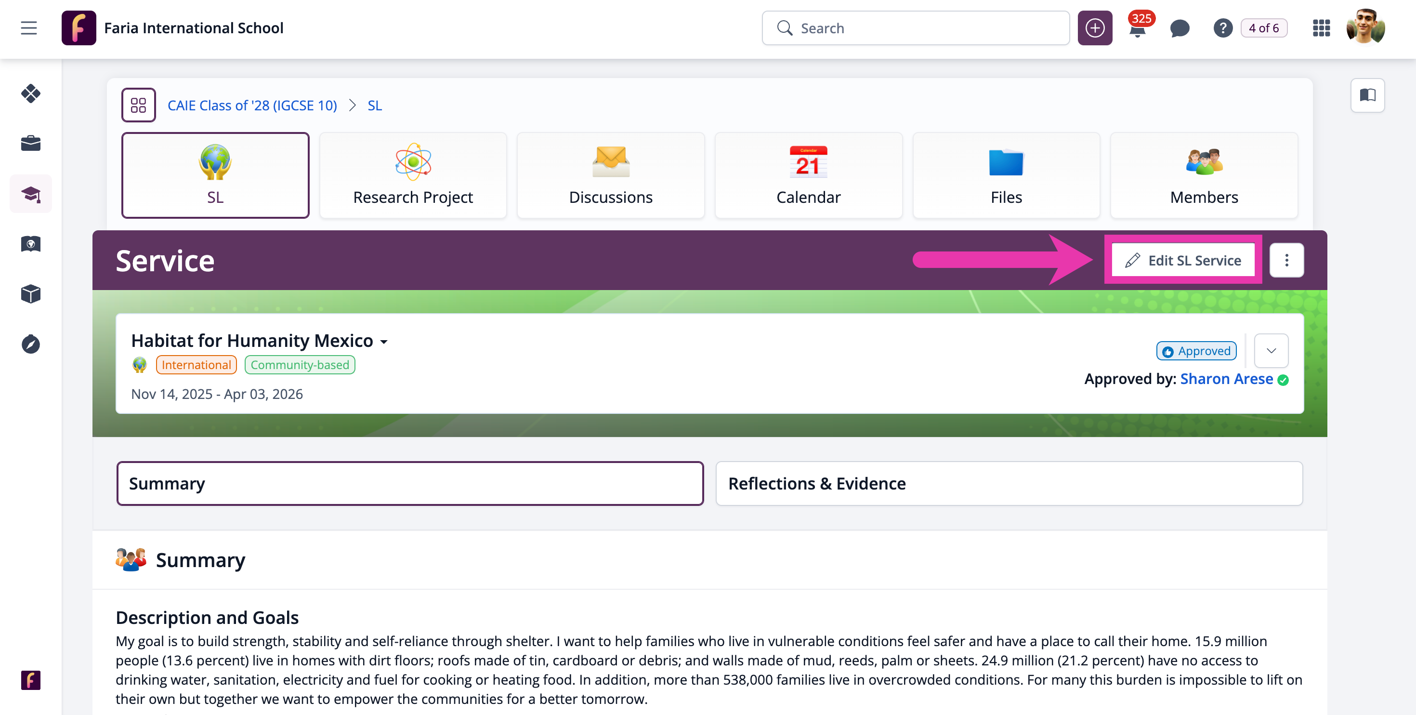Open the Discussions tab
This screenshot has height=715, width=1416.
click(611, 175)
